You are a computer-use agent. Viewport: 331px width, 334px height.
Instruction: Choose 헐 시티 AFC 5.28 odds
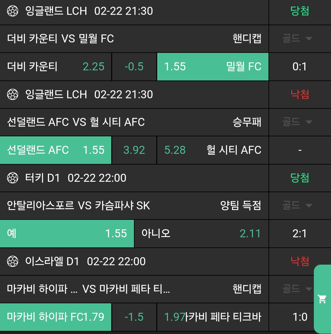click(213, 150)
